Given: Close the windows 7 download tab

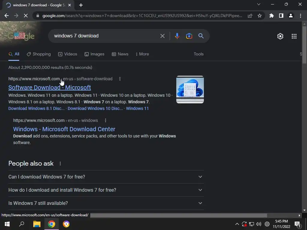Looking at the screenshot, I should (x=70, y=5).
